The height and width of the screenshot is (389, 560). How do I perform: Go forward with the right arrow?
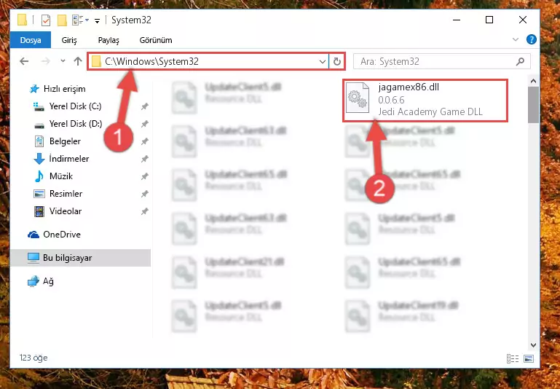[46, 61]
